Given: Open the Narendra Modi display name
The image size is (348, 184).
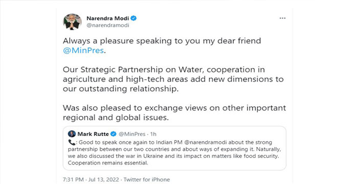Looking at the screenshot, I should pos(107,18).
